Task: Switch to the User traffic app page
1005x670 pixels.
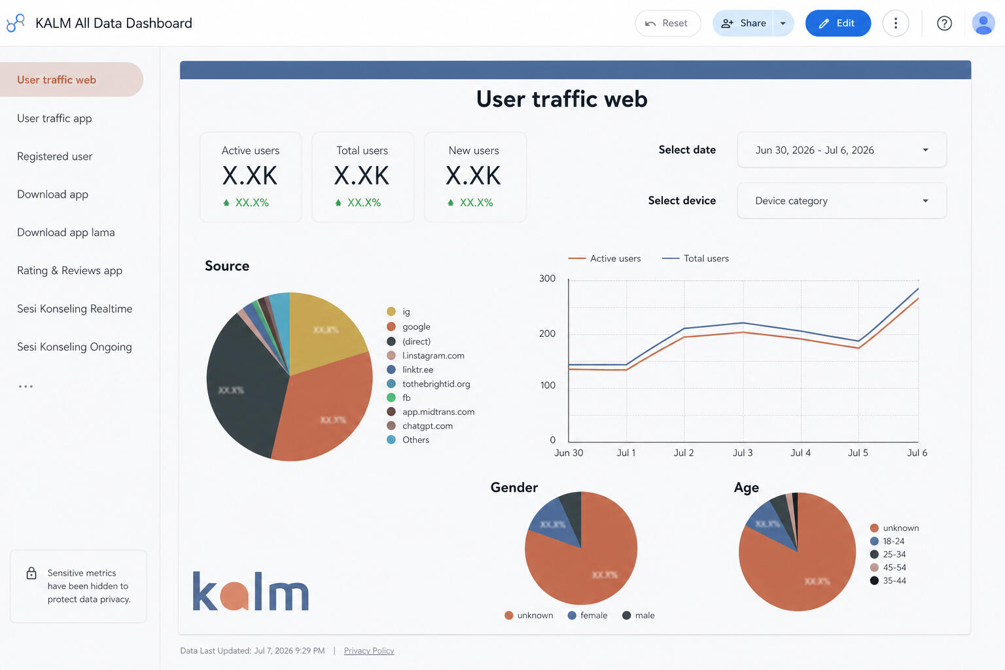Action: pos(54,118)
